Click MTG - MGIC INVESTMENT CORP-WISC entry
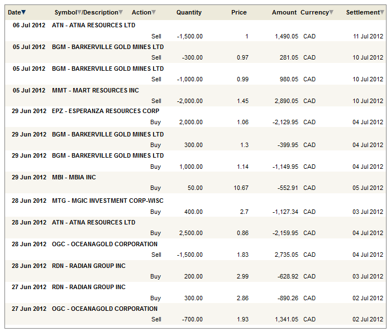The width and height of the screenshot is (391, 332). click(x=107, y=201)
